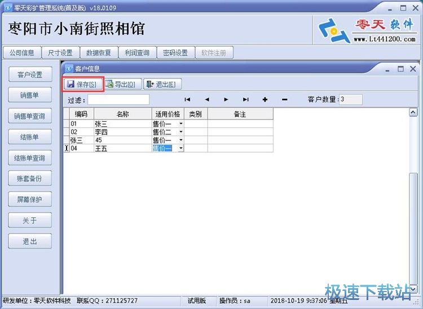Click the 账套备份 sidebar button
This screenshot has height=309, width=423.
tap(30, 178)
